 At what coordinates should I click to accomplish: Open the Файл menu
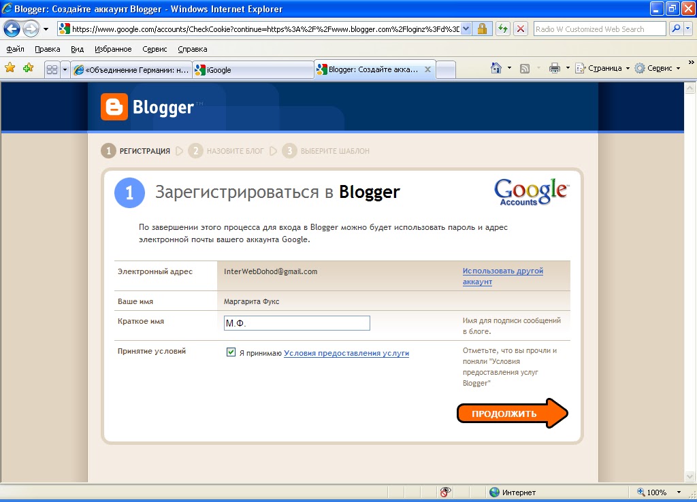[16, 49]
